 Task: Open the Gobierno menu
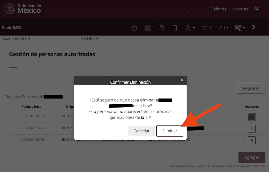tap(240, 9)
